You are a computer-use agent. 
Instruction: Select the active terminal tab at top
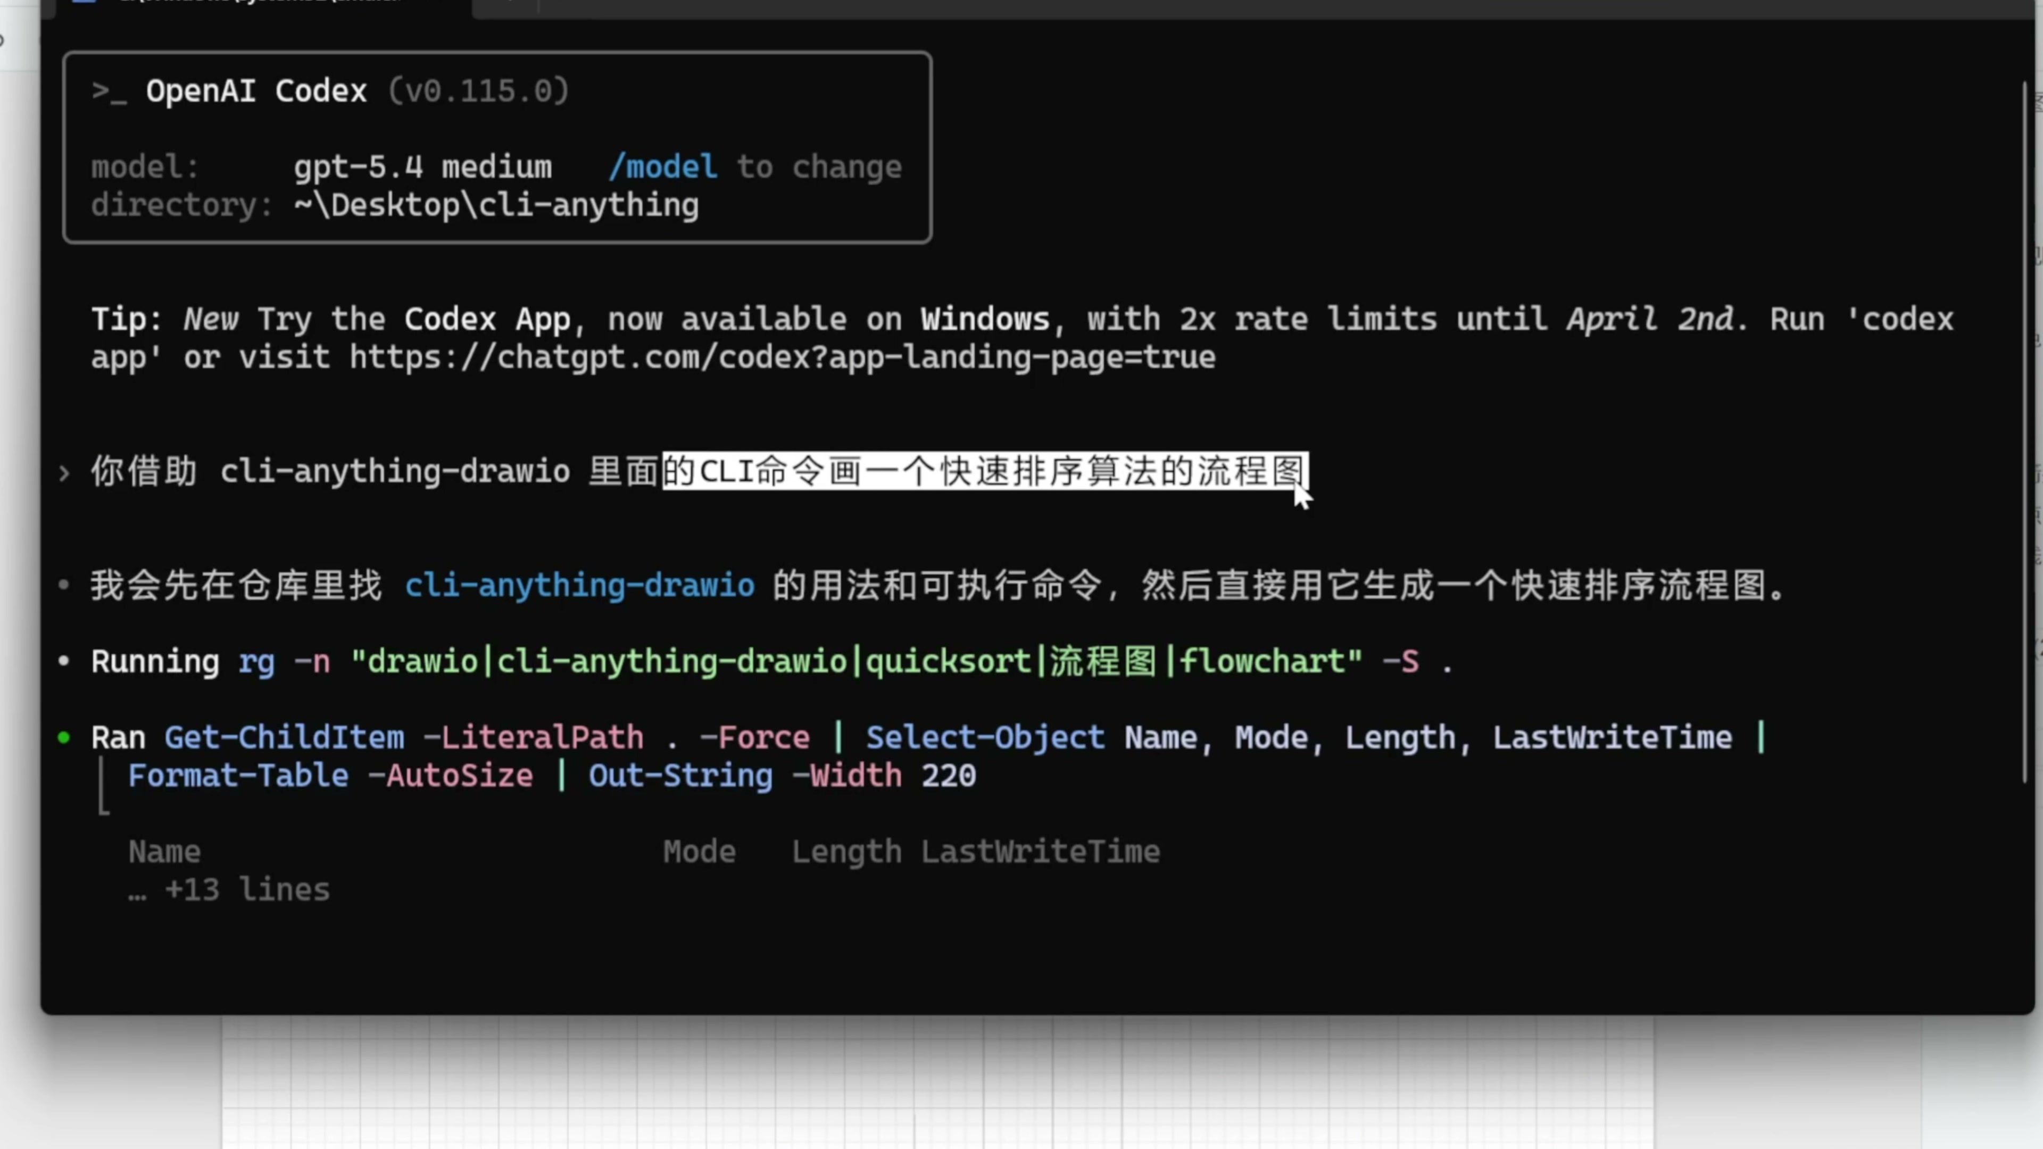[x=262, y=4]
